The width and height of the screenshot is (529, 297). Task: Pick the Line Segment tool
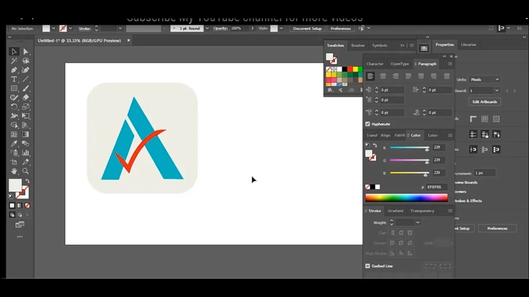(x=26, y=79)
